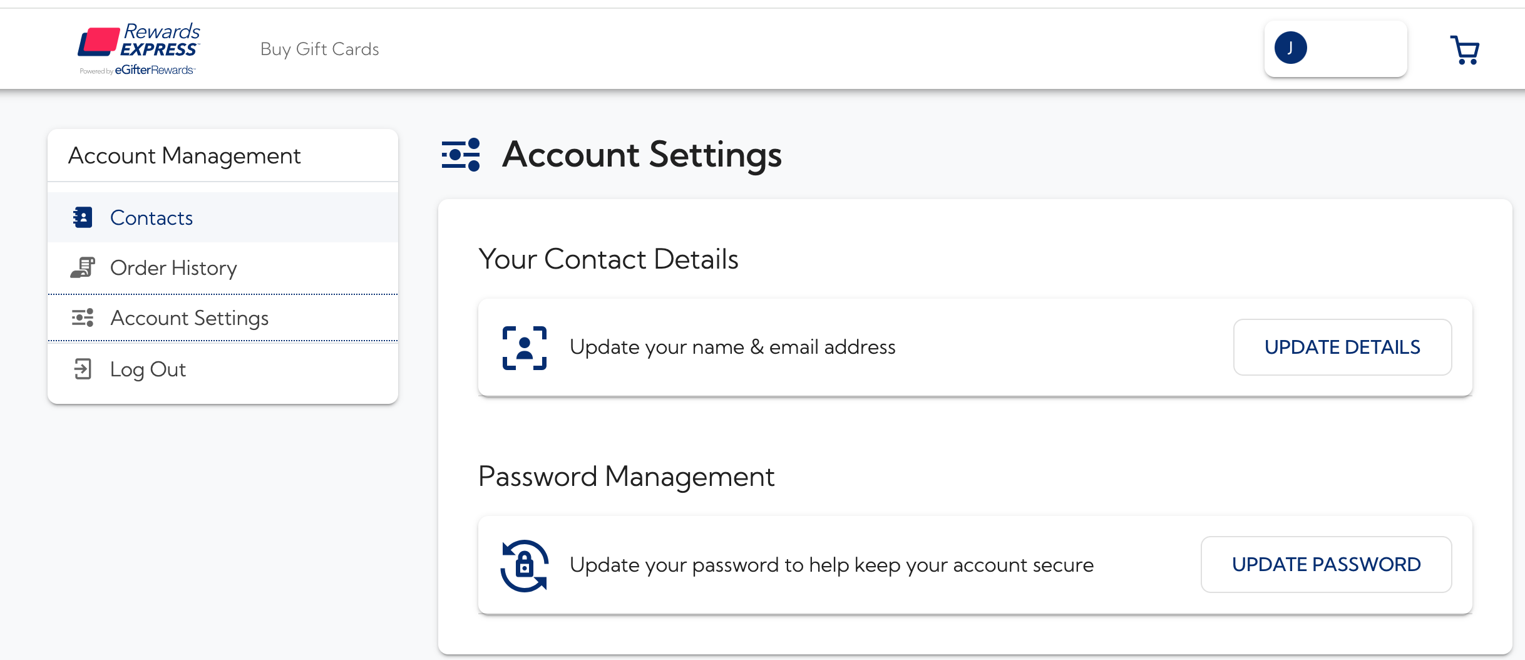This screenshot has height=660, width=1525.
Task: Click the Log Out arrow icon
Action: coord(82,369)
